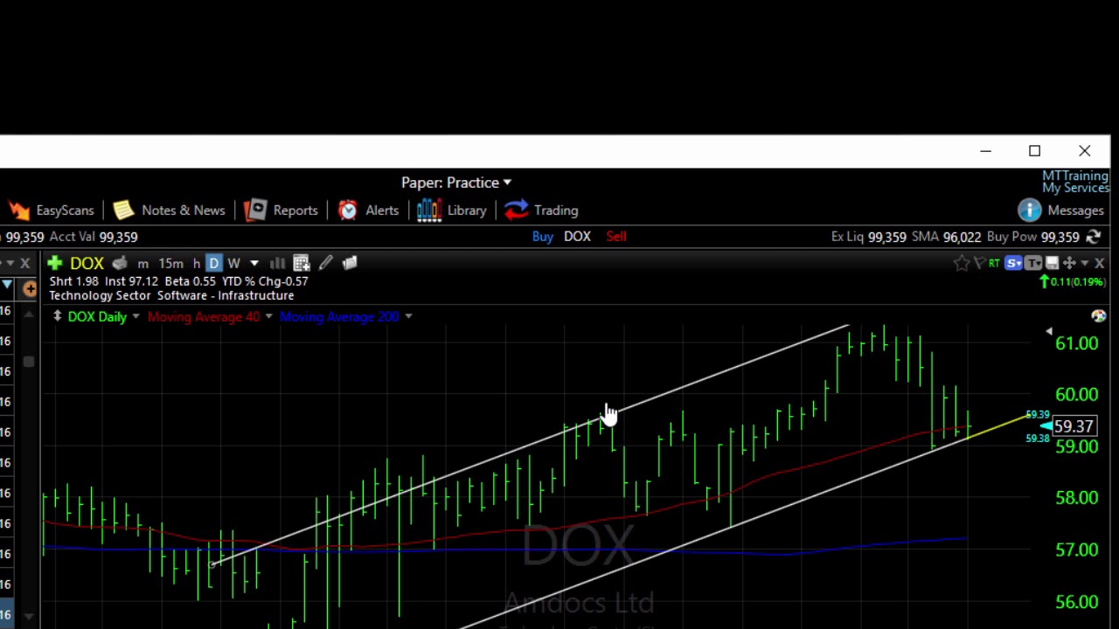Switch to the minute (m) time frame
Viewport: 1119px width, 629px height.
pyautogui.click(x=142, y=263)
